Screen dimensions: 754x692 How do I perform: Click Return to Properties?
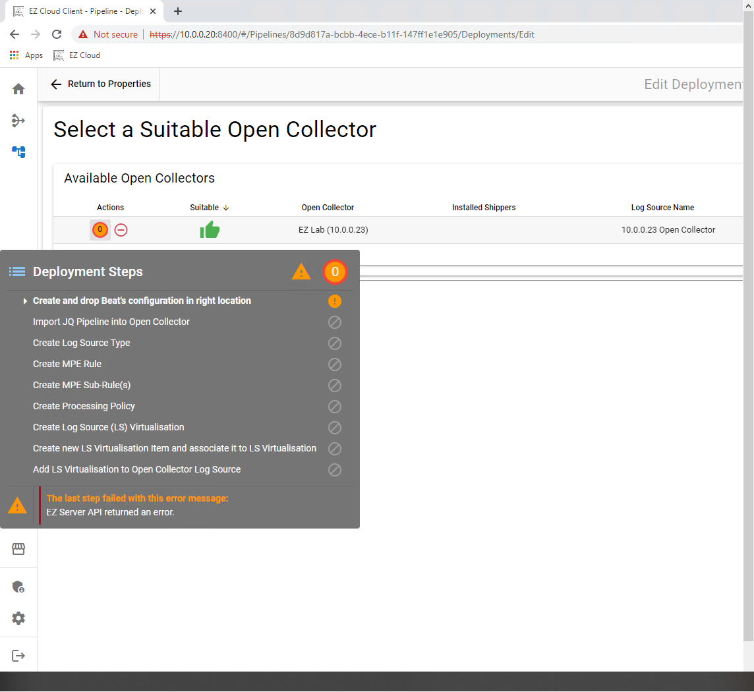[x=101, y=84]
